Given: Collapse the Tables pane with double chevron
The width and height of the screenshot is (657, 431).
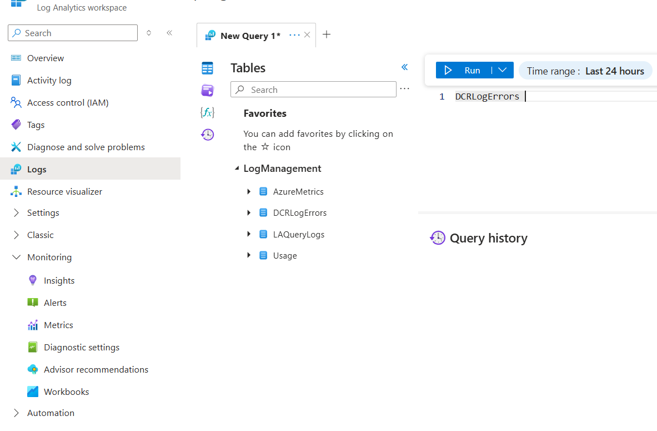Looking at the screenshot, I should pyautogui.click(x=404, y=67).
